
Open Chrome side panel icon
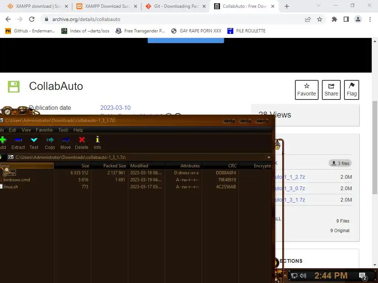coord(346,19)
